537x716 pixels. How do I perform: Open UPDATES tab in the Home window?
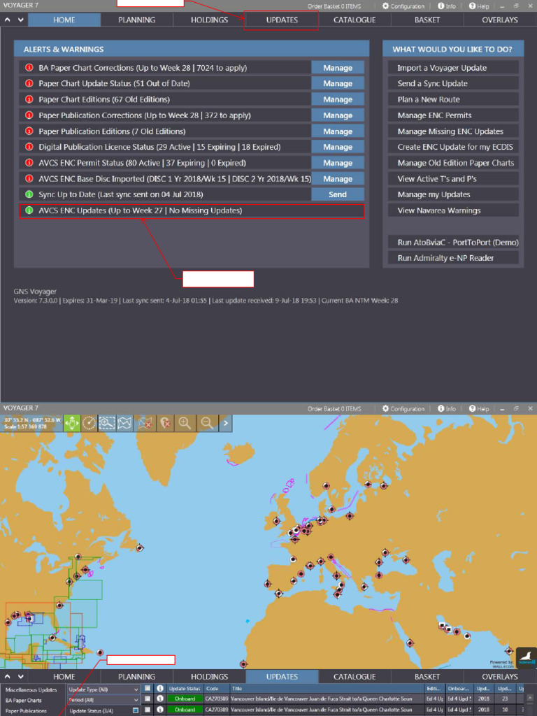(x=282, y=20)
